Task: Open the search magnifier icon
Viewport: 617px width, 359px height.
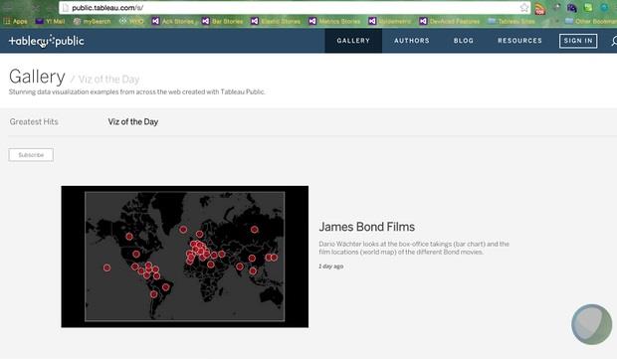Action: 614,41
